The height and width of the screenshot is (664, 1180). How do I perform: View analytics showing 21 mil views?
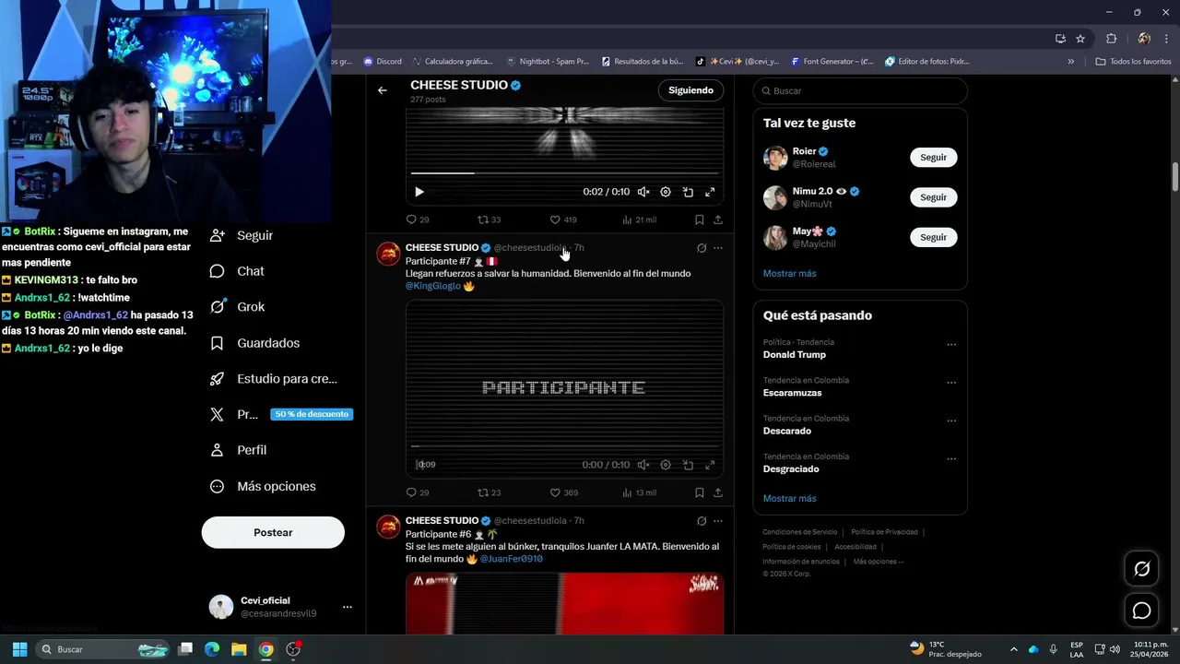coord(640,219)
